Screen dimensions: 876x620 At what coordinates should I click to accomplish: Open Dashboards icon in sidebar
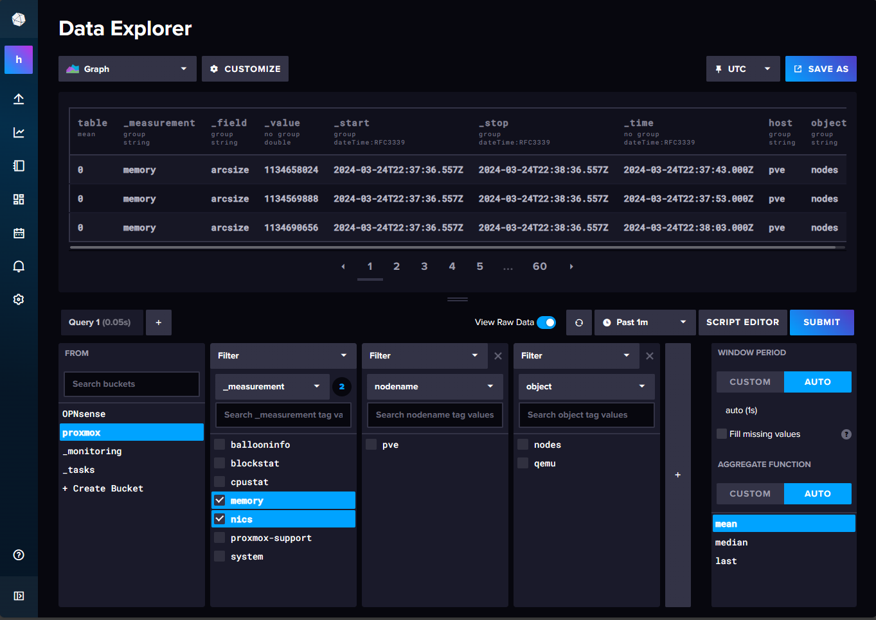click(x=19, y=199)
